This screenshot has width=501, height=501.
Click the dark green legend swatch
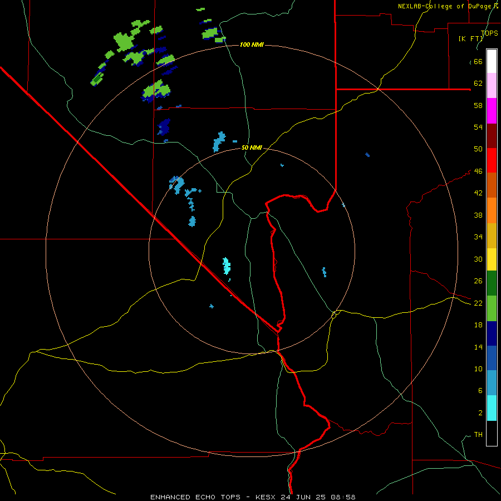point(492,283)
